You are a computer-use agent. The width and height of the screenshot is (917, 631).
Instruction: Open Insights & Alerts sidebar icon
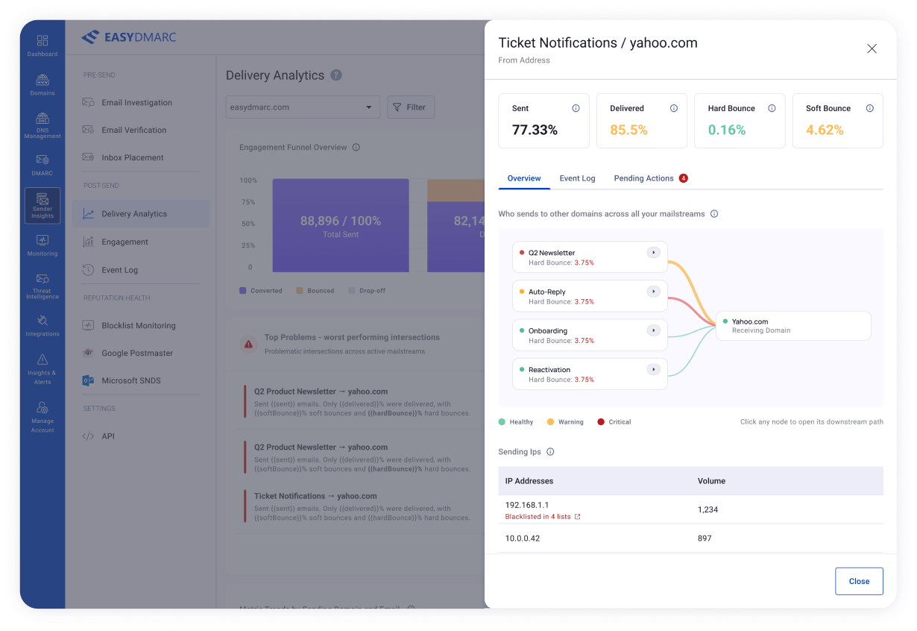42,369
